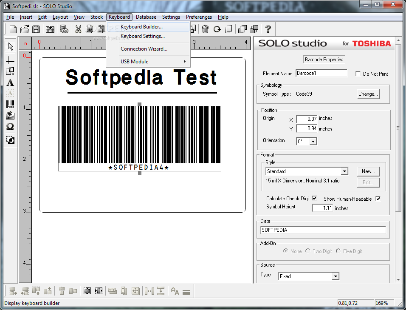This screenshot has width=406, height=310.
Task: Click the 'in' ruler units label
Action: (25, 43)
